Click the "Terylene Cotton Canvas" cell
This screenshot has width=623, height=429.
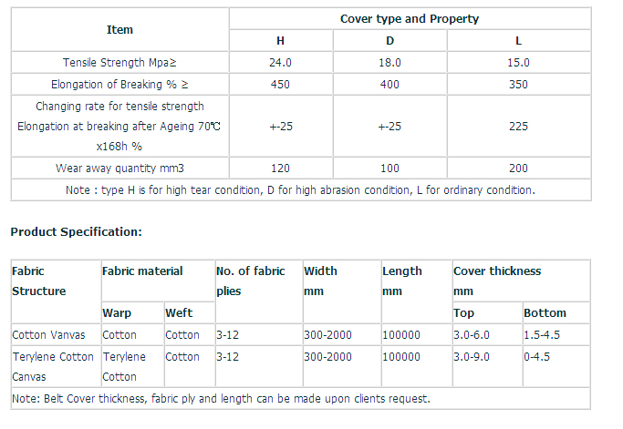(x=53, y=366)
